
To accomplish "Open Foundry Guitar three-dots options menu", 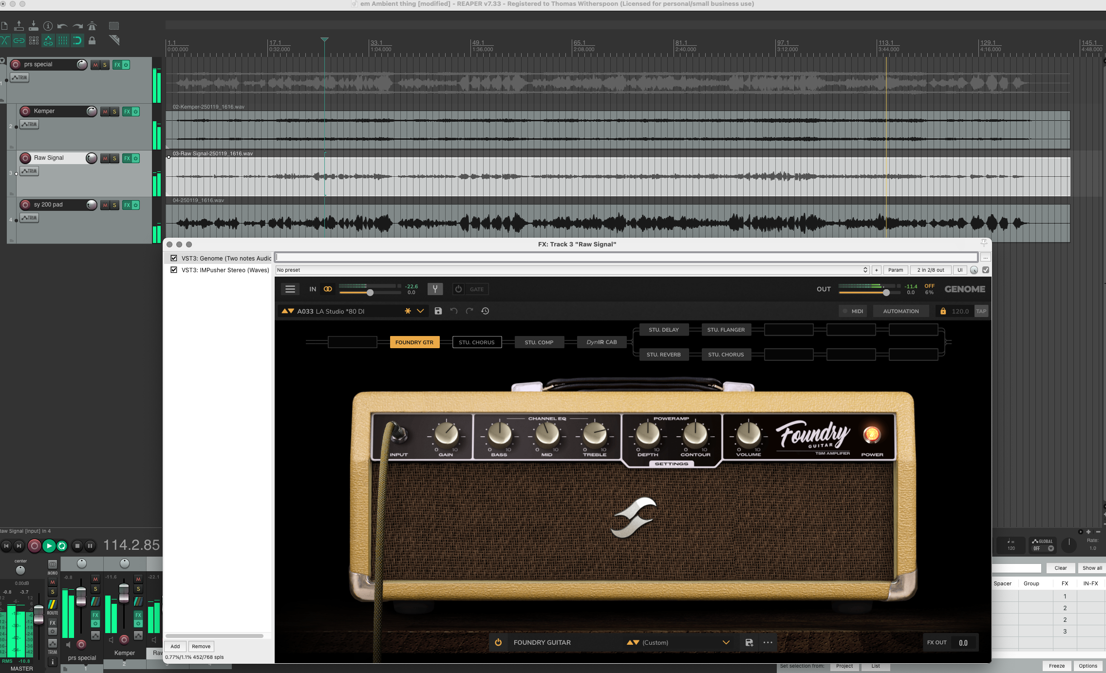I will [x=768, y=642].
